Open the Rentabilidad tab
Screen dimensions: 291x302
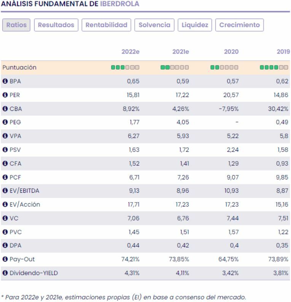[107, 25]
